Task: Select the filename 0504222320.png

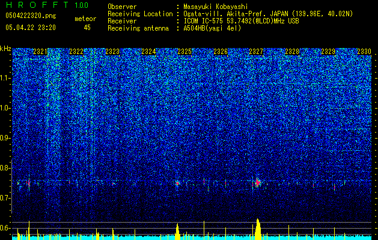Action: point(31,16)
